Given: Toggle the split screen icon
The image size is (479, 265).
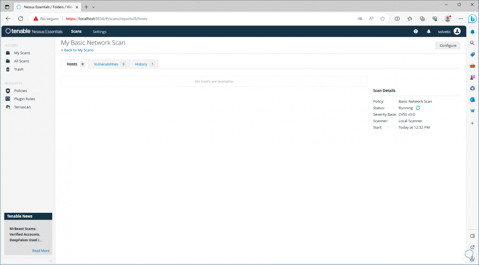Looking at the screenshot, I should tap(397, 19).
